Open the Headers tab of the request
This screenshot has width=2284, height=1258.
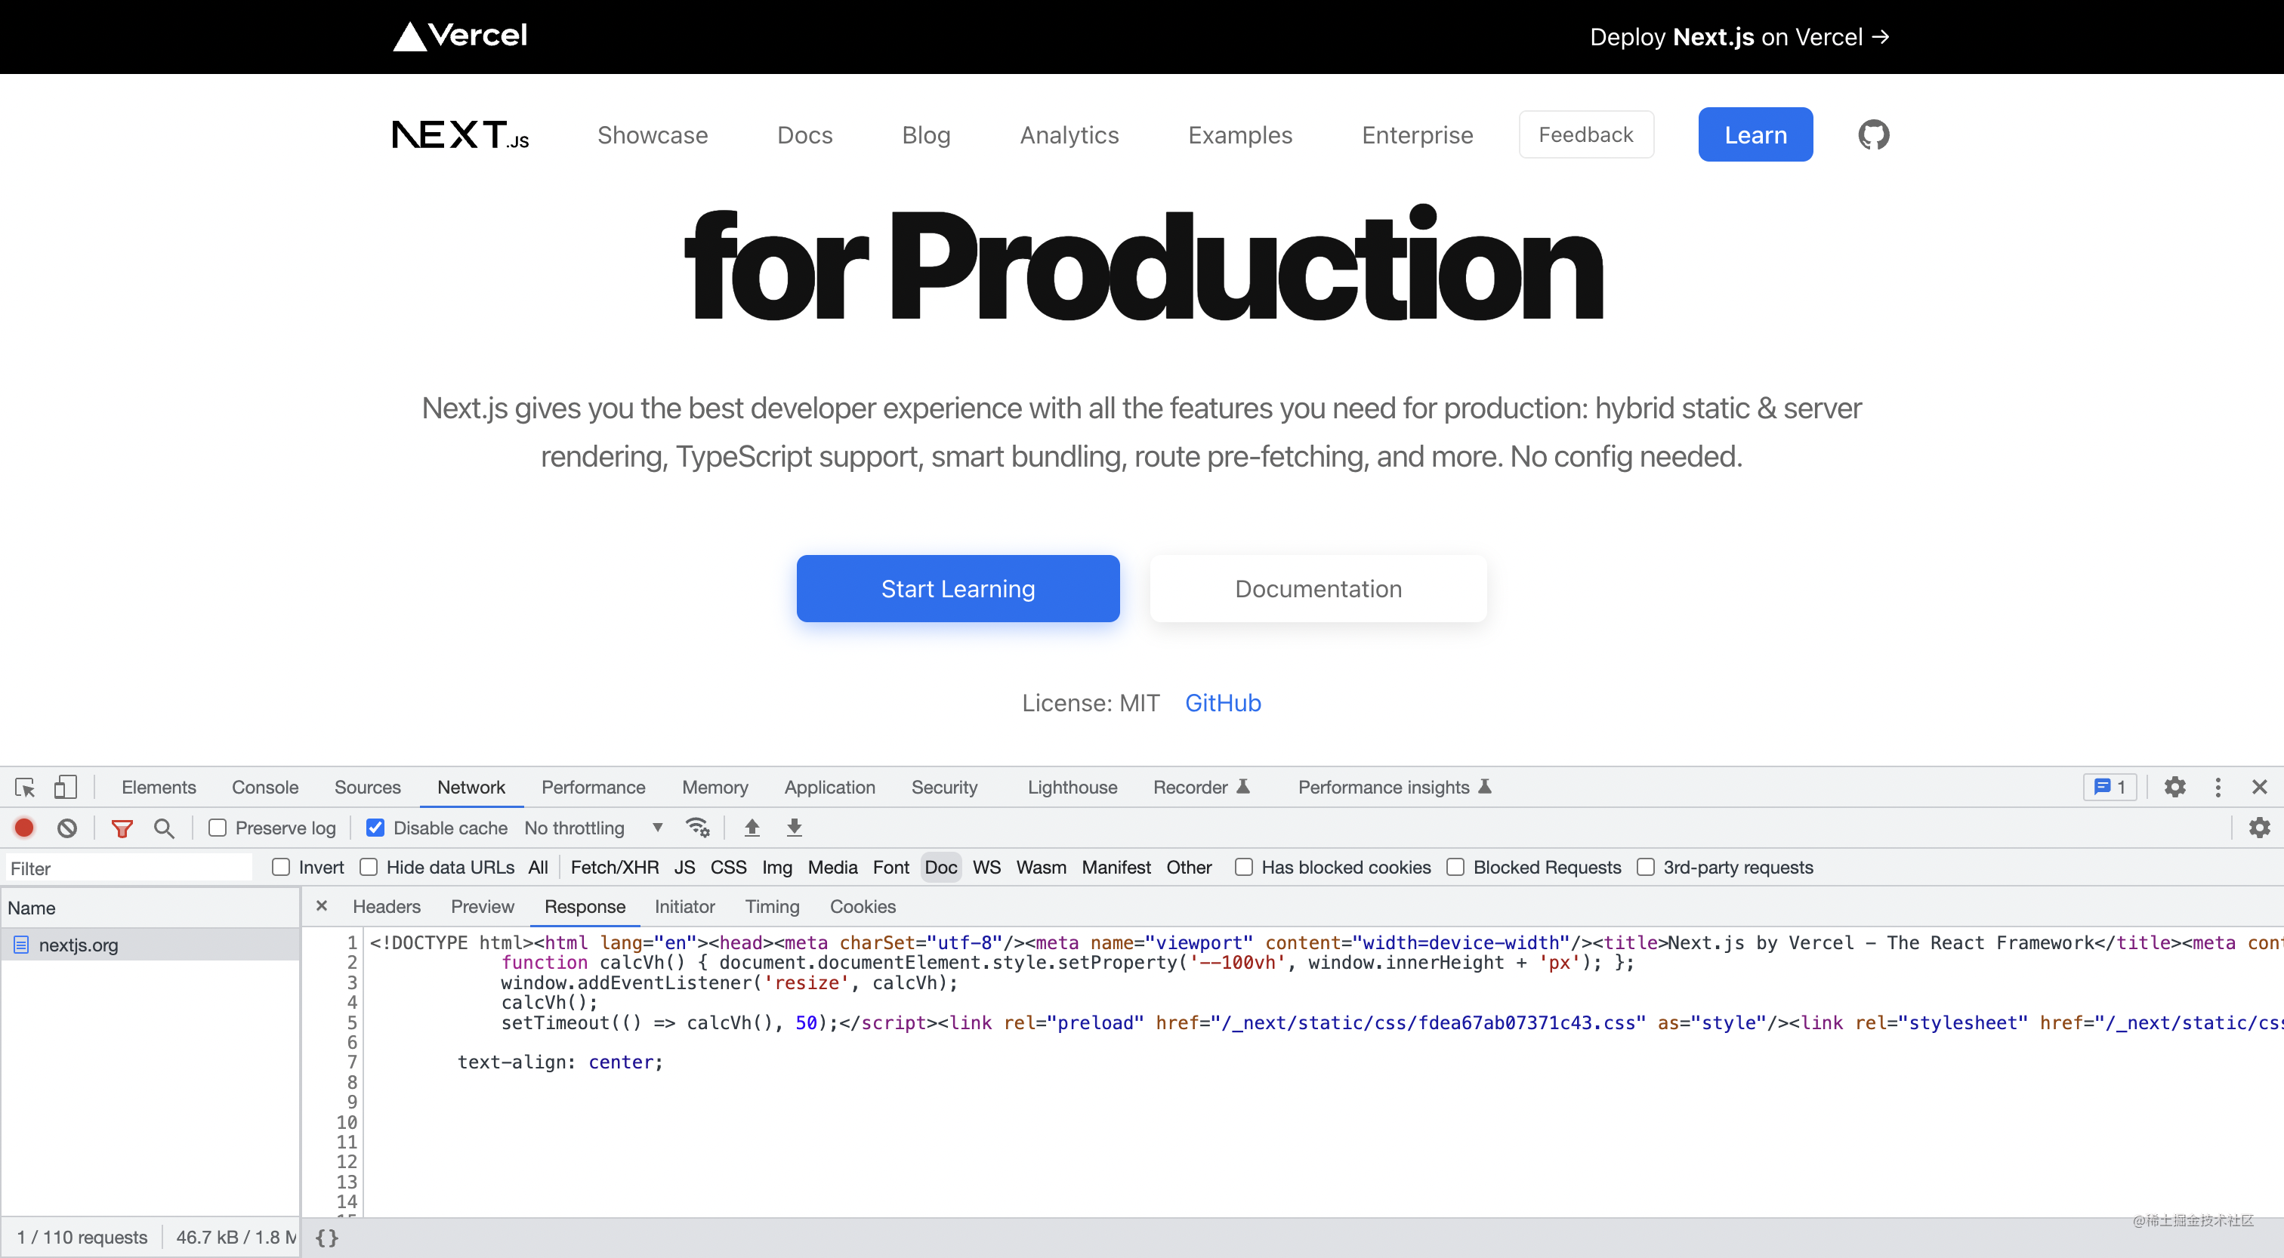click(386, 906)
